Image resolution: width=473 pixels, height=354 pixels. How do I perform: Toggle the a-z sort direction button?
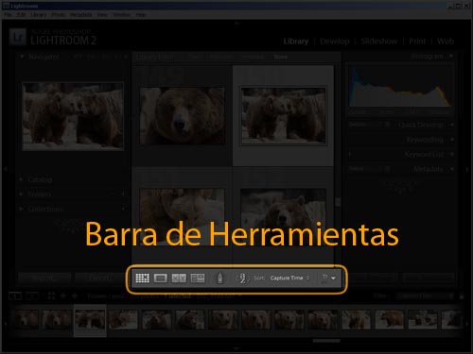(x=242, y=278)
